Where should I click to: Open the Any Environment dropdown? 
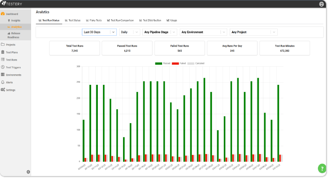click(203, 32)
